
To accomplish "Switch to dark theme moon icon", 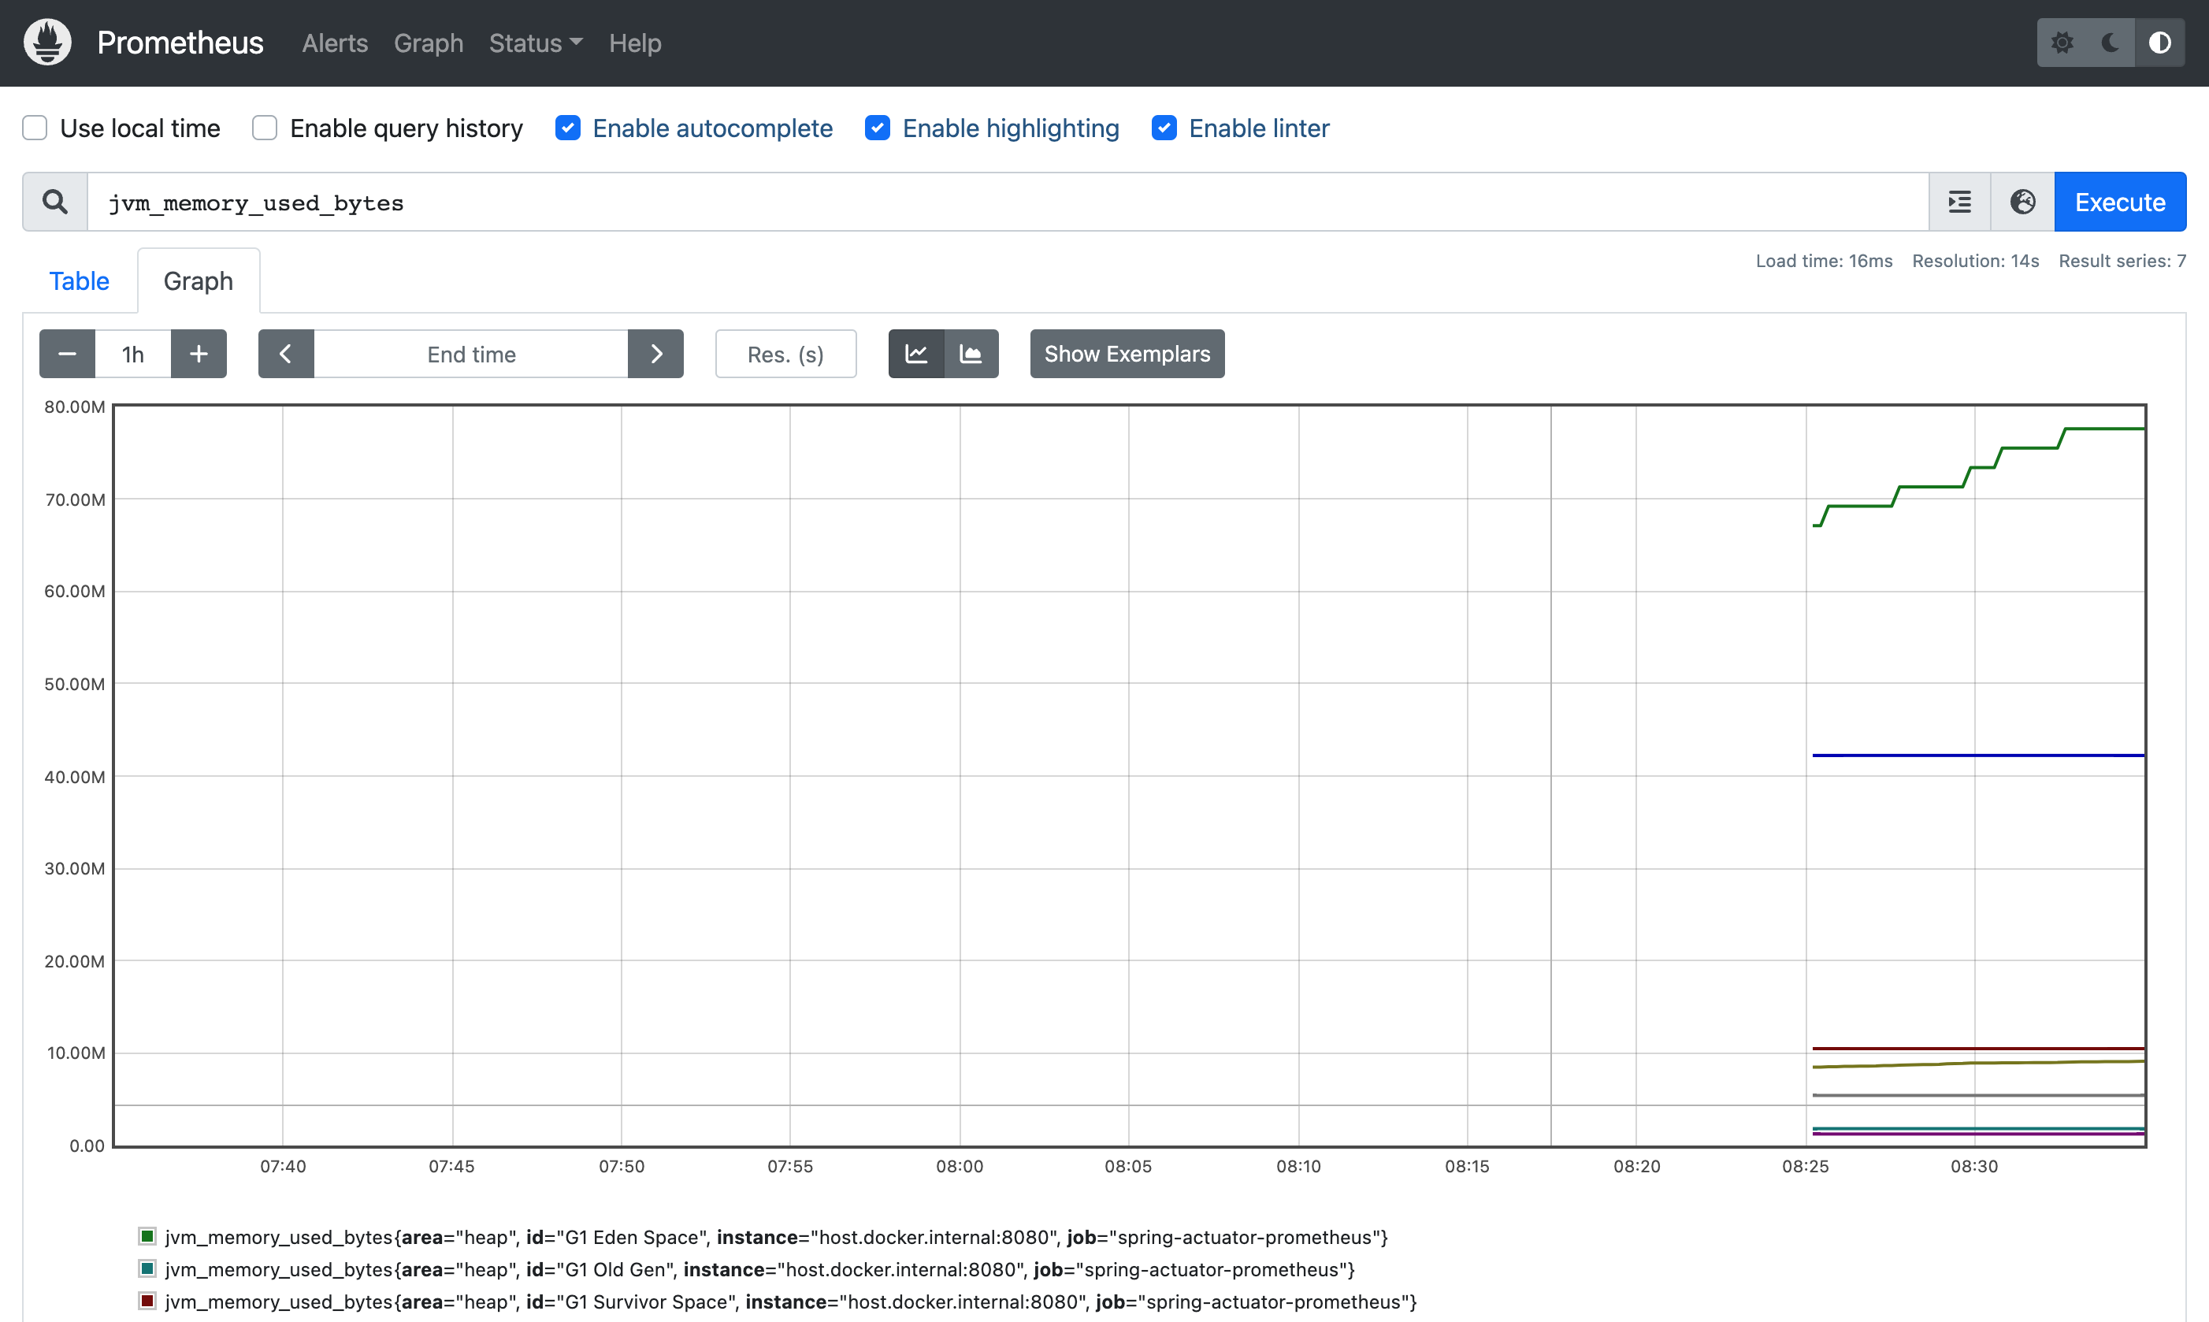I will point(2110,42).
